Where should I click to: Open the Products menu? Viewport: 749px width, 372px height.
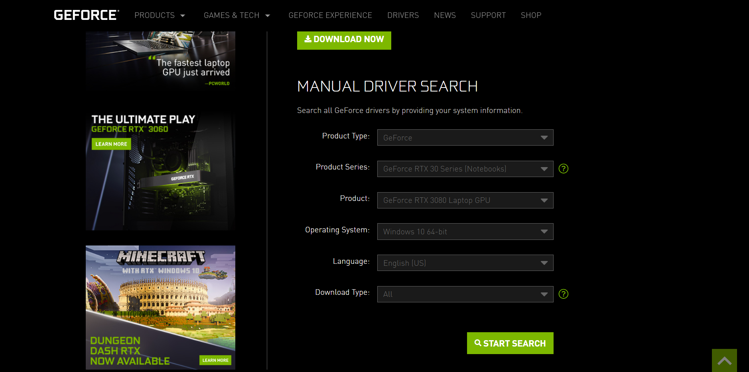(x=160, y=15)
